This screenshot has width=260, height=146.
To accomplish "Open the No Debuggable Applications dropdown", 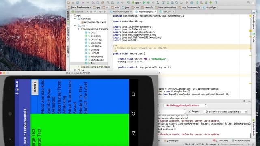I will 185,105.
